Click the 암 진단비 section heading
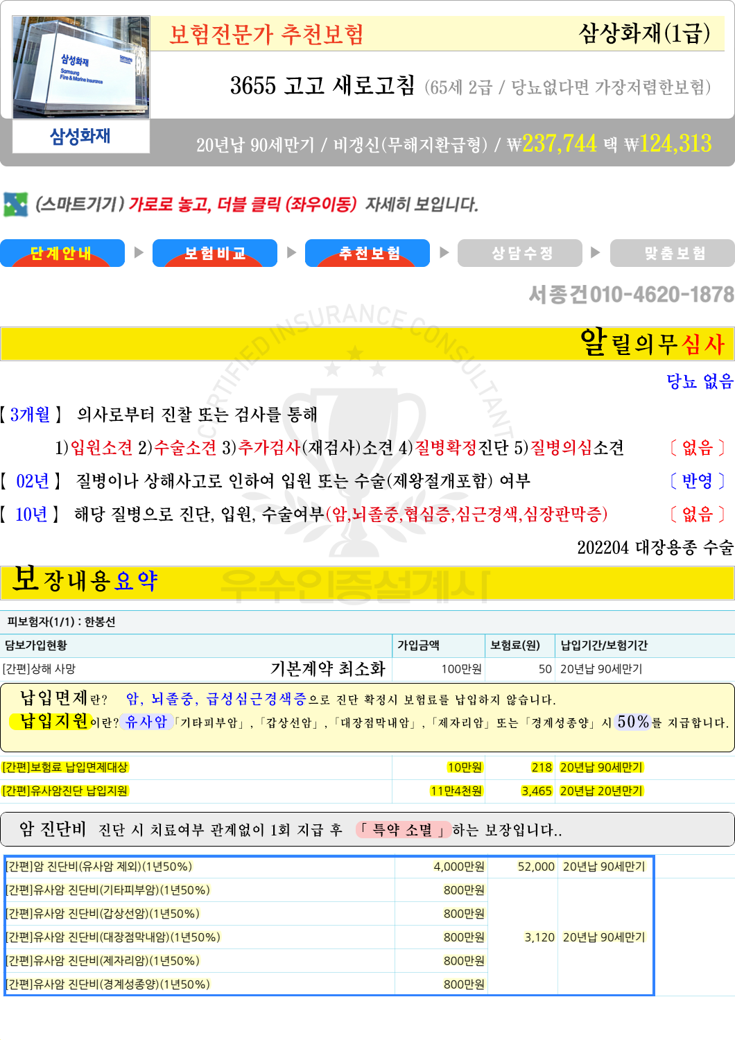Image resolution: width=735 pixels, height=1040 pixels. (x=53, y=829)
